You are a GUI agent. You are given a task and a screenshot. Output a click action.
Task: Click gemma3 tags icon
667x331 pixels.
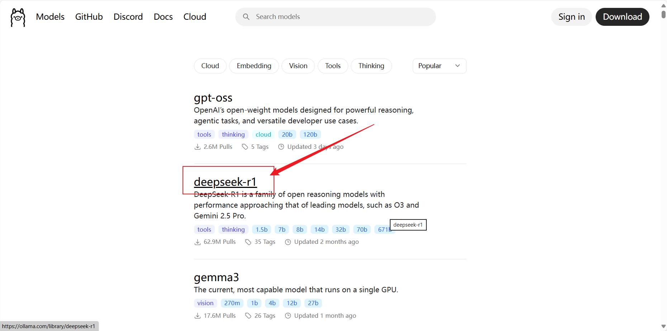pos(248,316)
